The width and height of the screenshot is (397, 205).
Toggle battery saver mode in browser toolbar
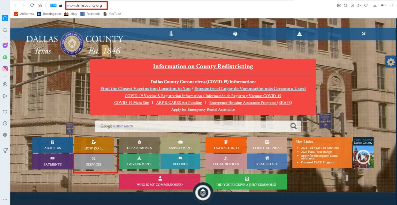383,5
